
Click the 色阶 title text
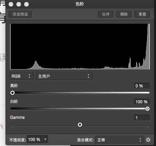80,4
